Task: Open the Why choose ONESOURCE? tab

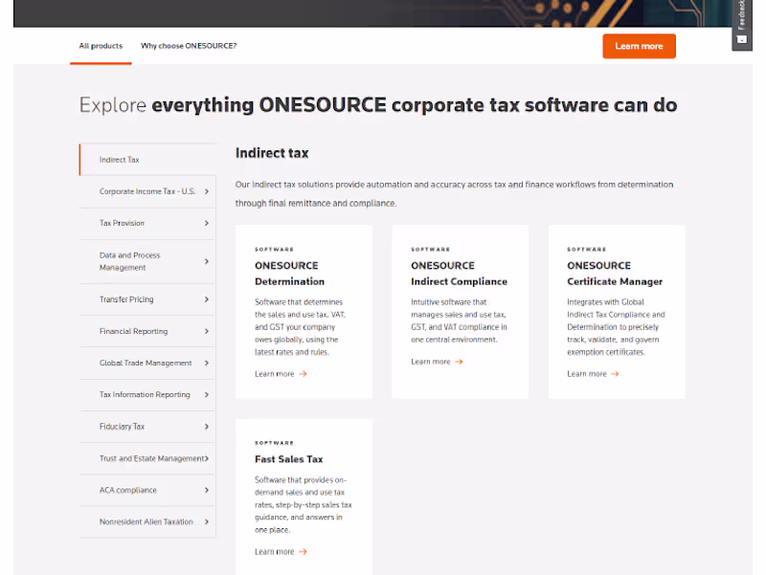Action: click(189, 46)
